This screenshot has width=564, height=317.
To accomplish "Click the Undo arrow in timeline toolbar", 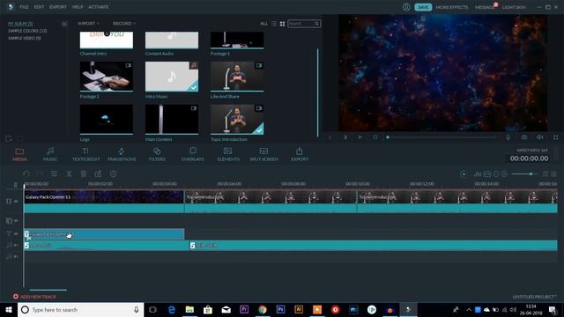I will [26, 174].
